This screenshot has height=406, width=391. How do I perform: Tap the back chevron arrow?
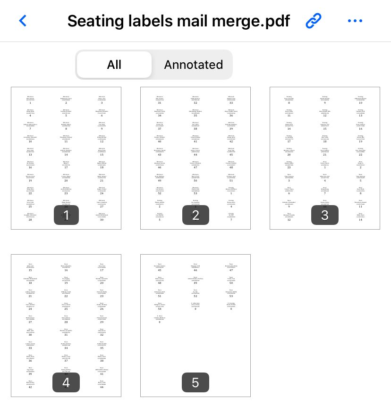point(22,21)
